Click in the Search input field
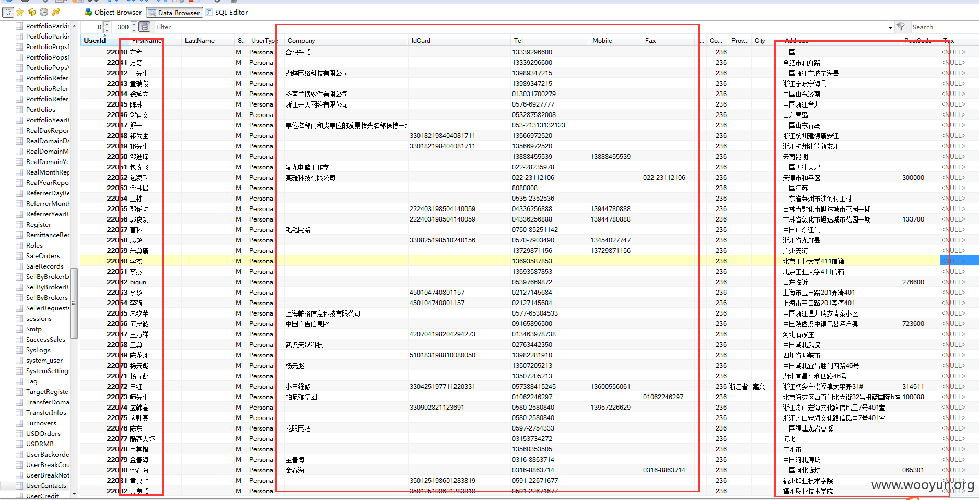The width and height of the screenshot is (979, 500). [944, 27]
